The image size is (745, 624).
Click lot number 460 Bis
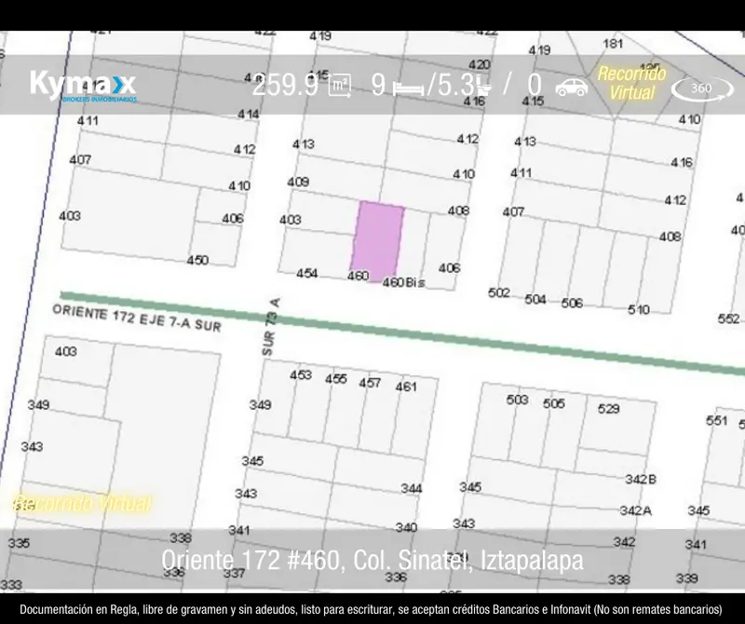[x=403, y=282]
